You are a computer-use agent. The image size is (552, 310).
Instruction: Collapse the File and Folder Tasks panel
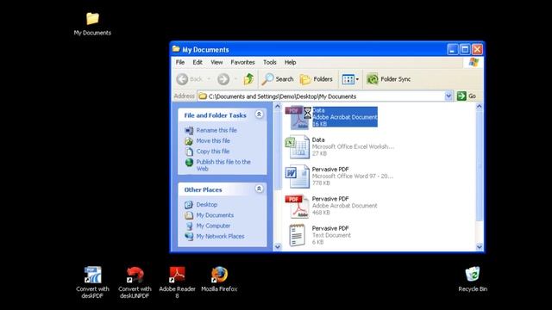point(259,115)
